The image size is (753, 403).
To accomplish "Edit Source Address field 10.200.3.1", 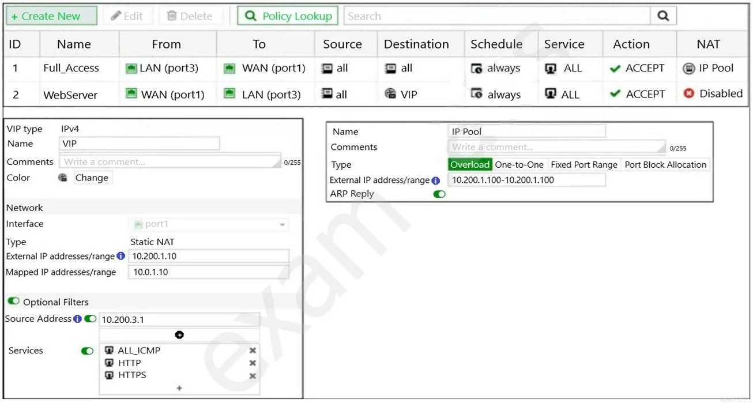I will pos(179,319).
